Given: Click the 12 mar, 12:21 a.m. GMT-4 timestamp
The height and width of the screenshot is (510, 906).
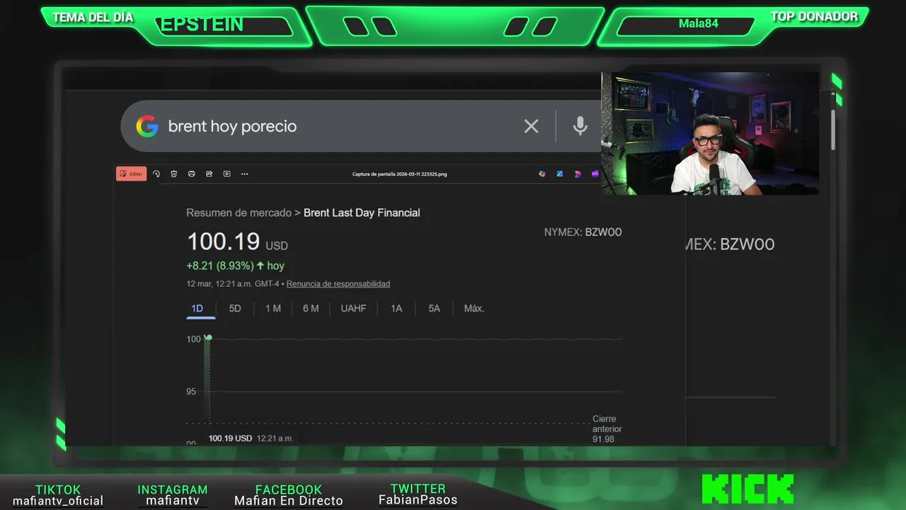Looking at the screenshot, I should (234, 284).
